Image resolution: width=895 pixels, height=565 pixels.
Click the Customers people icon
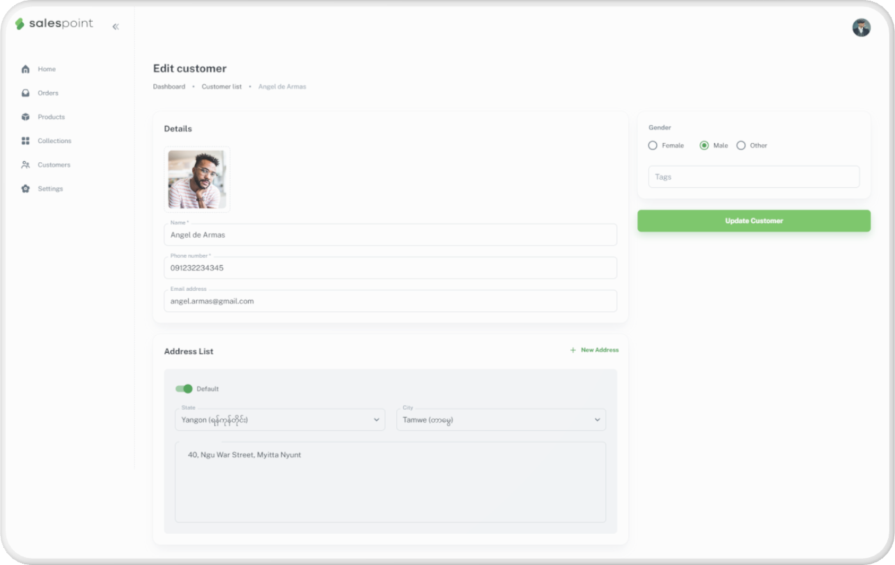[x=25, y=165]
